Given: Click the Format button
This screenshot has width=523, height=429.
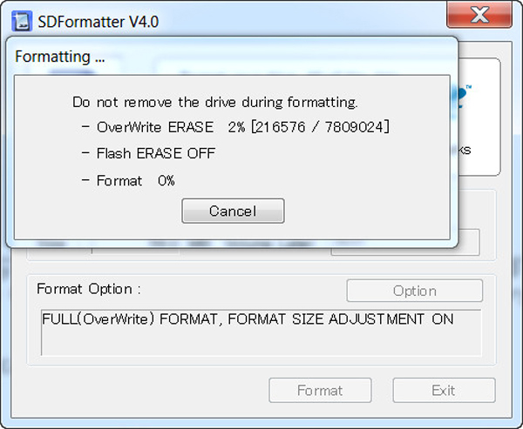Looking at the screenshot, I should pyautogui.click(x=320, y=391).
